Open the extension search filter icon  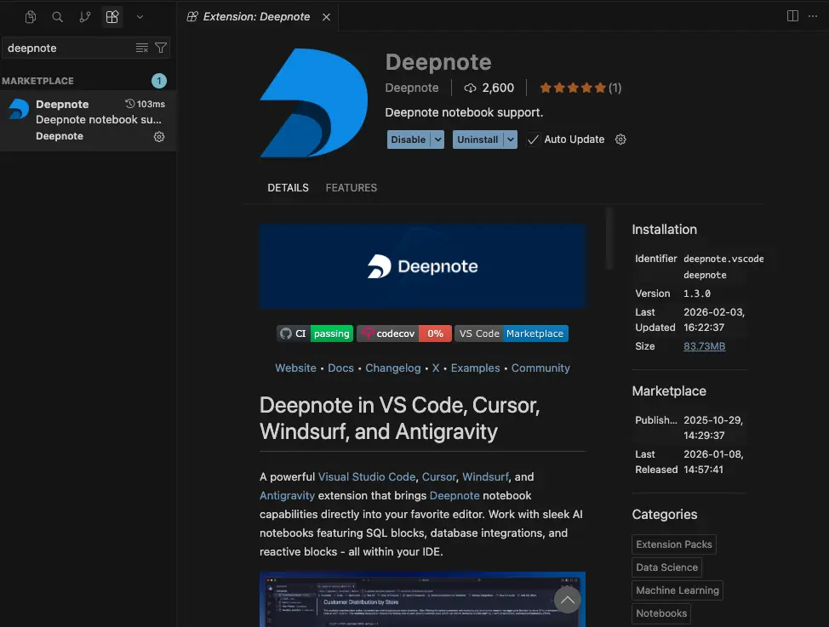(x=161, y=48)
